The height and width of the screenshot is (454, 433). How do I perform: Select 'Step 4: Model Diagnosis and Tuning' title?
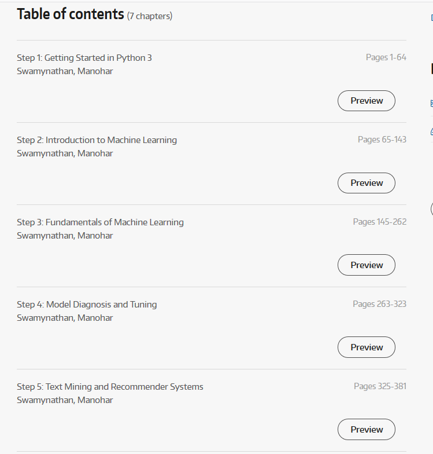pyautogui.click(x=87, y=305)
